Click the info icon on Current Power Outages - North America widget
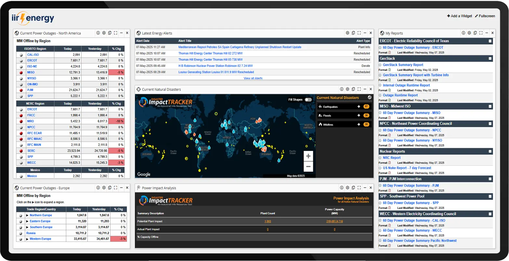The width and height of the screenshot is (509, 261). 98,33
